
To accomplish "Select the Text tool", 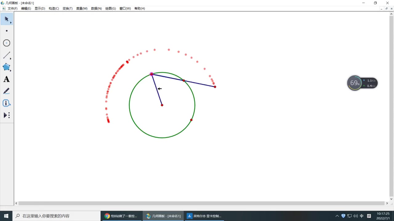I will pyautogui.click(x=7, y=79).
